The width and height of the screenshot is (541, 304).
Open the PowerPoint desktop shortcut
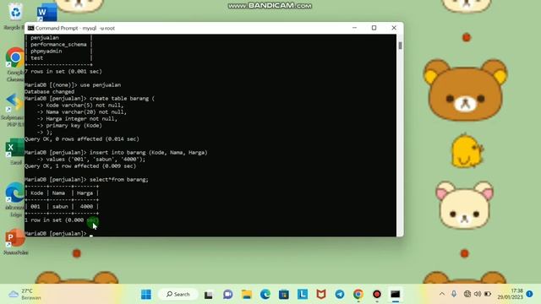15,242
